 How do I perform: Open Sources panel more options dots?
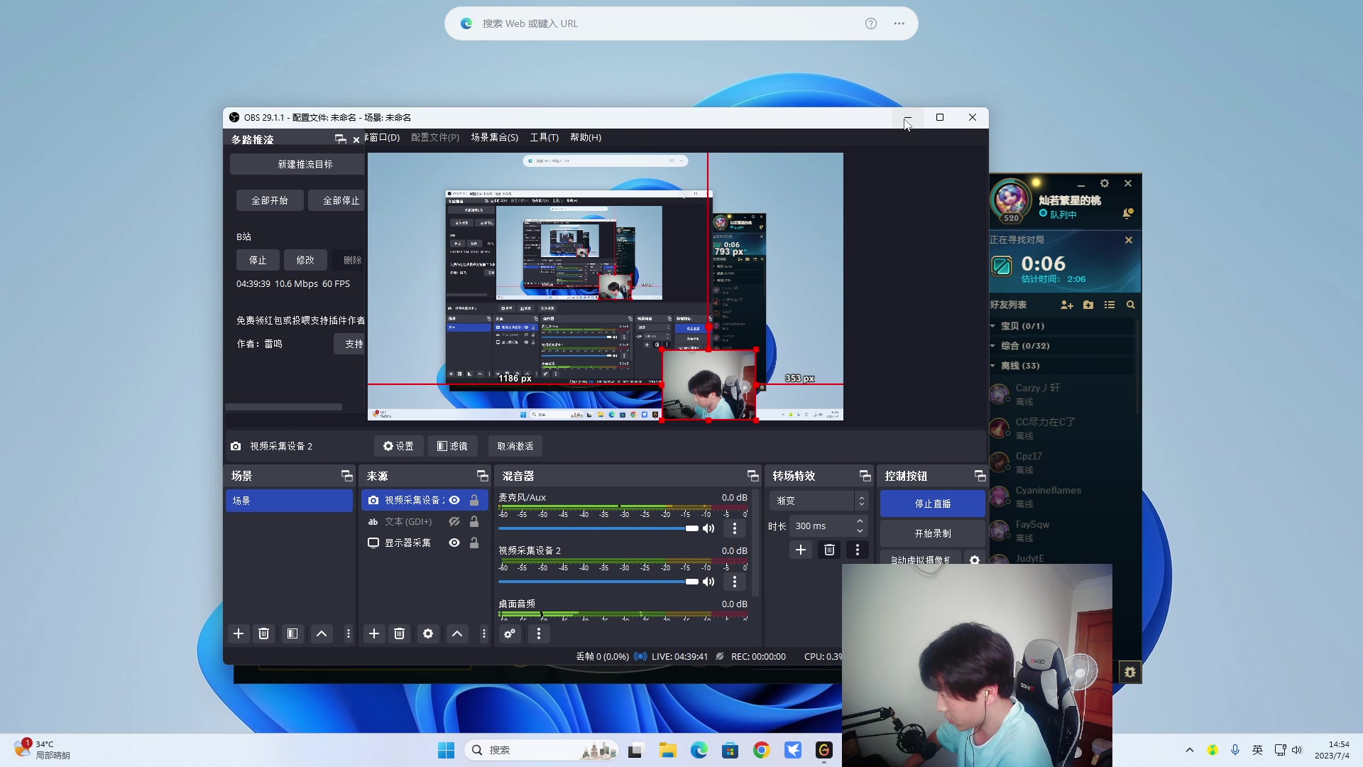tap(484, 633)
